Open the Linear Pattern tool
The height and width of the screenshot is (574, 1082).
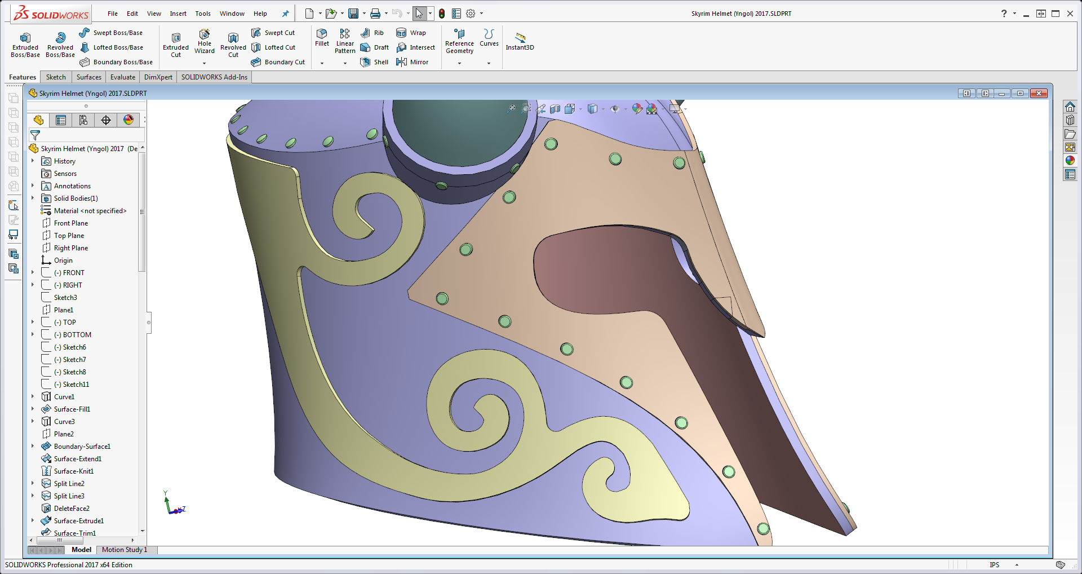[x=344, y=40]
